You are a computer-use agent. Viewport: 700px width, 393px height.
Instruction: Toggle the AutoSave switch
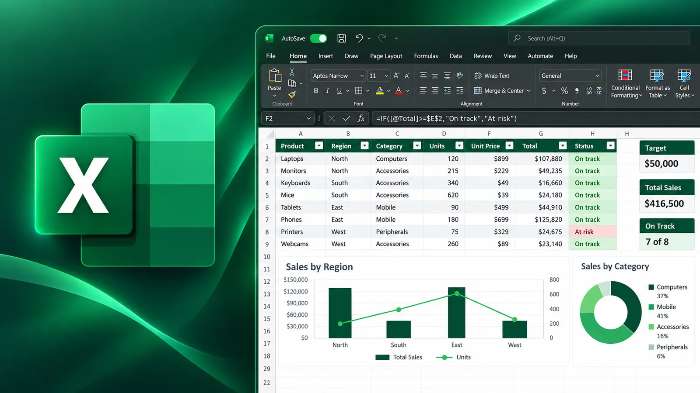click(318, 38)
